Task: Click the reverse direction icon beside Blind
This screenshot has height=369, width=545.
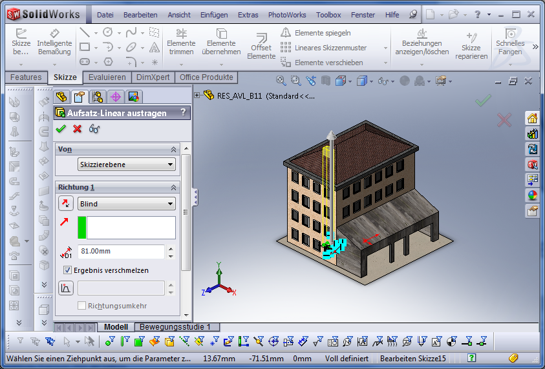Action: [x=66, y=204]
